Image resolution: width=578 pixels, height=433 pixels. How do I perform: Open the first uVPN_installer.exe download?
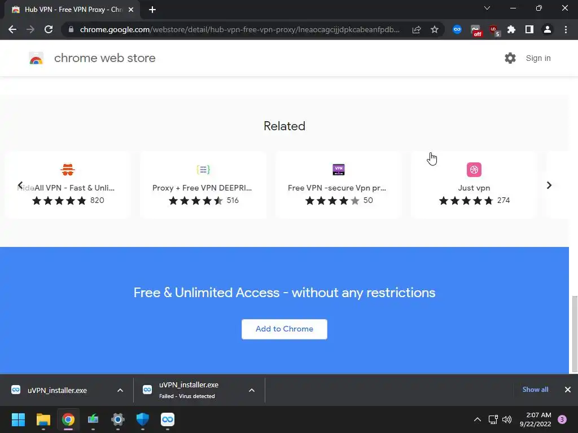pyautogui.click(x=57, y=390)
